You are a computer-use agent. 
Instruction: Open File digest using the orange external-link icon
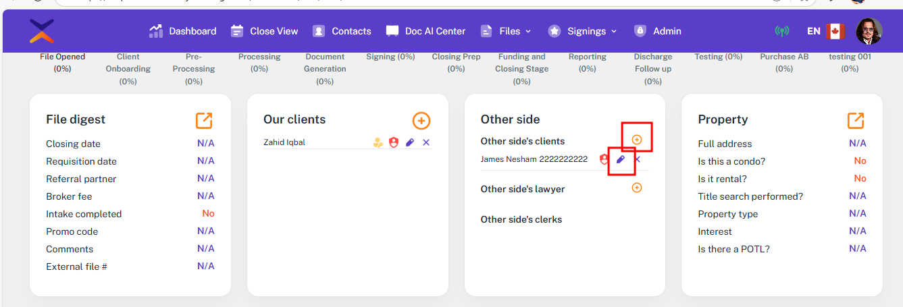point(204,120)
